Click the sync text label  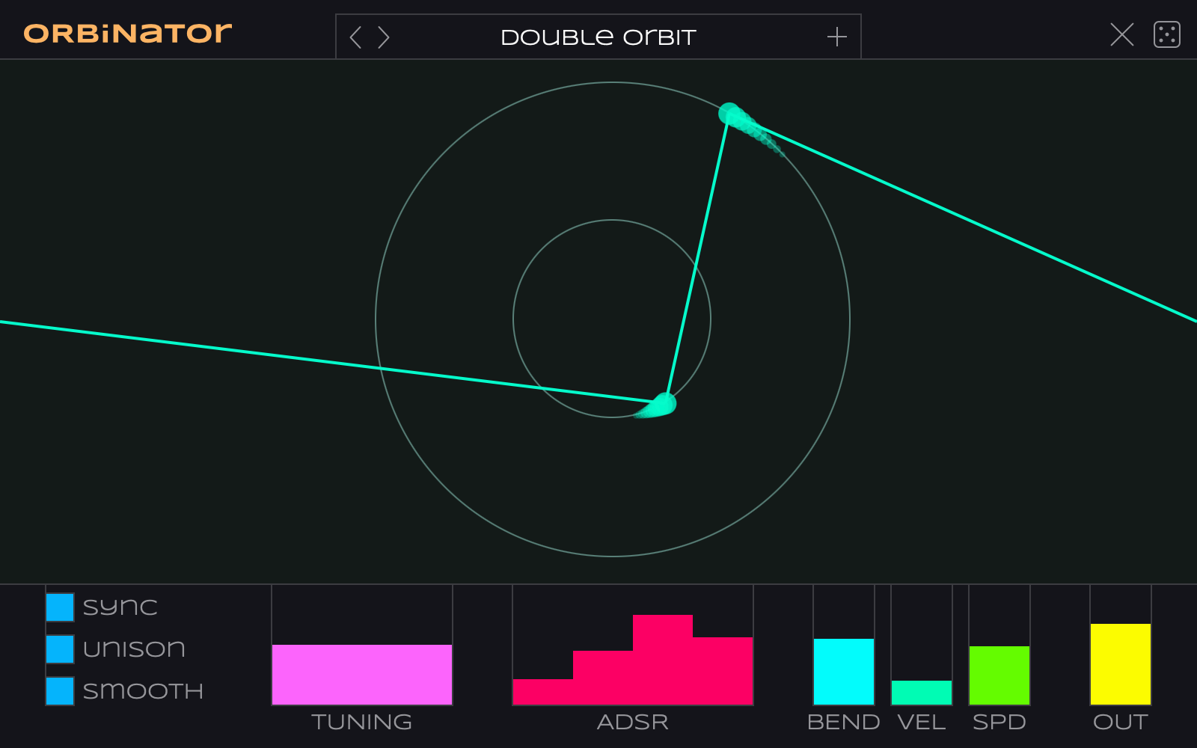[120, 607]
